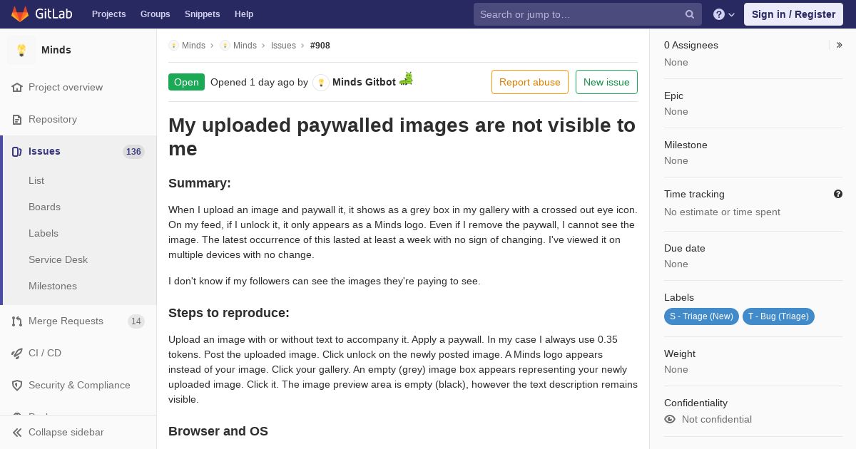This screenshot has height=449, width=856.
Task: Click the Merge Requests icon
Action: [x=17, y=321]
